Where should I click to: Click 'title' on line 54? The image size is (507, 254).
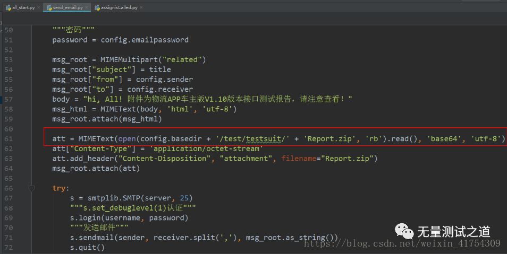coord(160,69)
